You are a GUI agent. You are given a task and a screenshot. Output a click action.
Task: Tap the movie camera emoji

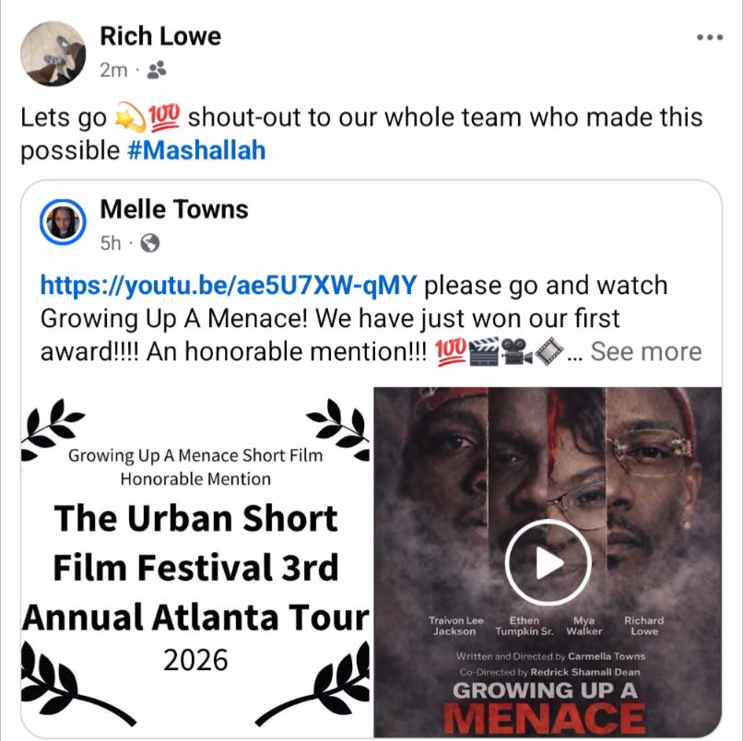coord(516,351)
